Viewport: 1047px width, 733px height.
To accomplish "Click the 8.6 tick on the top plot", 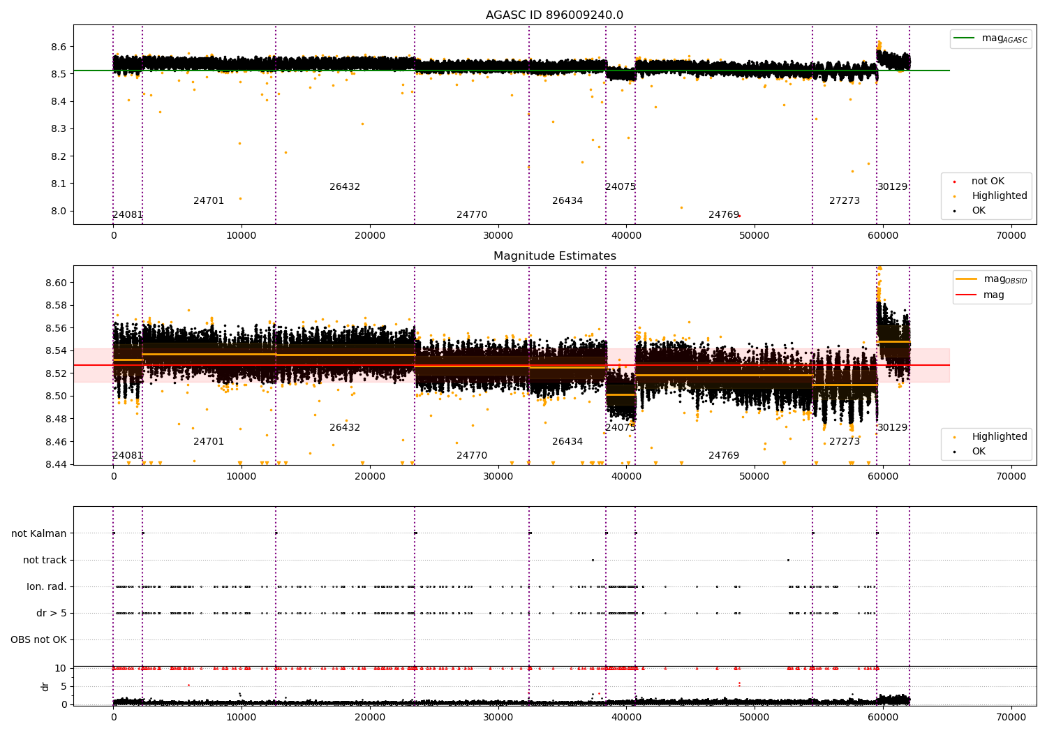I will pyautogui.click(x=59, y=47).
